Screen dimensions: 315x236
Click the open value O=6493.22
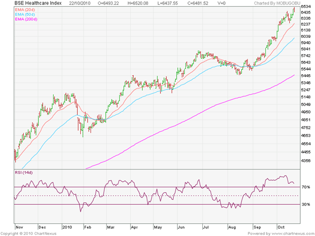[x=108, y=3]
